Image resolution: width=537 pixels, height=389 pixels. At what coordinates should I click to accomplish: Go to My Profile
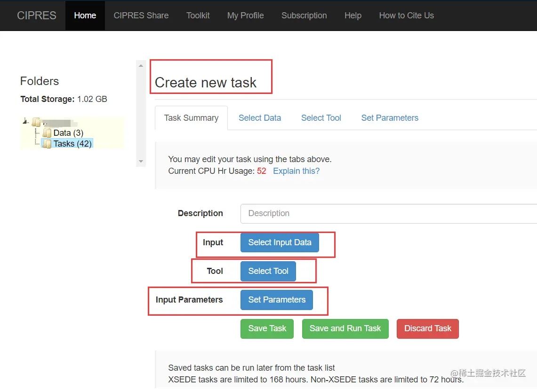point(246,16)
